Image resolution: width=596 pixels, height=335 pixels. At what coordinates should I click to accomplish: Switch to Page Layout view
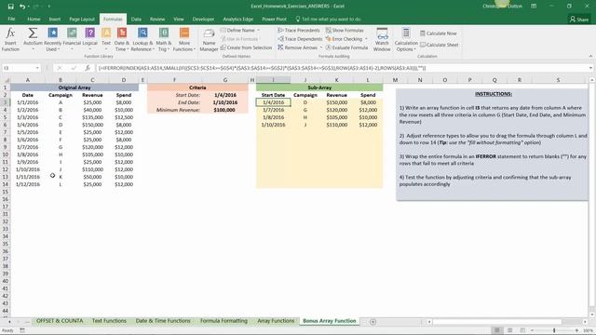[509, 331]
